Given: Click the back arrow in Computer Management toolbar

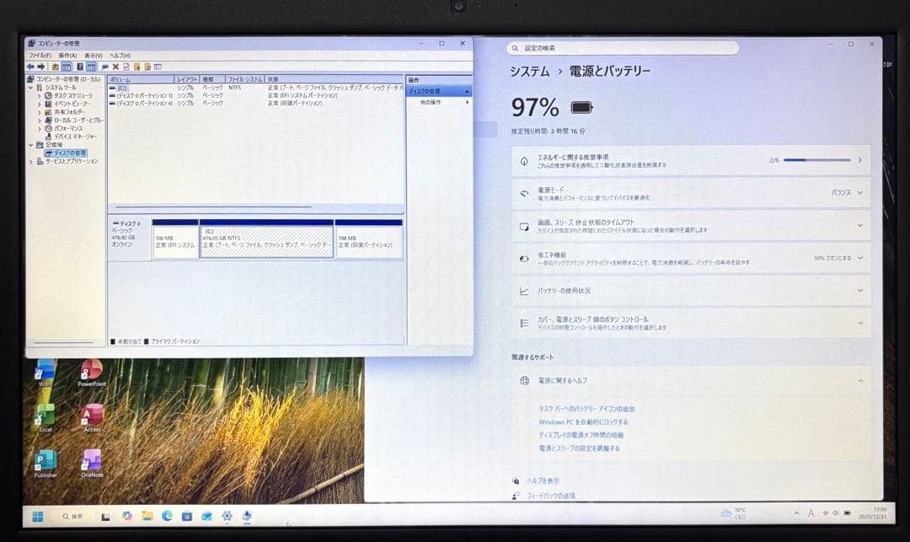Looking at the screenshot, I should point(31,66).
